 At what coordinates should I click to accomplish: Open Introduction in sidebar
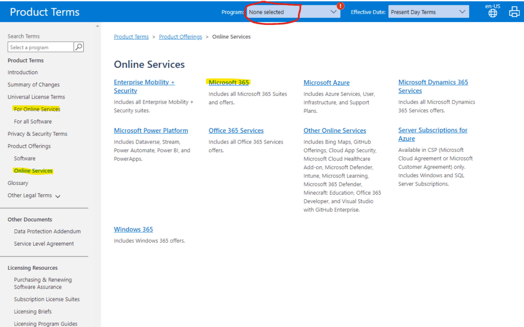point(23,73)
